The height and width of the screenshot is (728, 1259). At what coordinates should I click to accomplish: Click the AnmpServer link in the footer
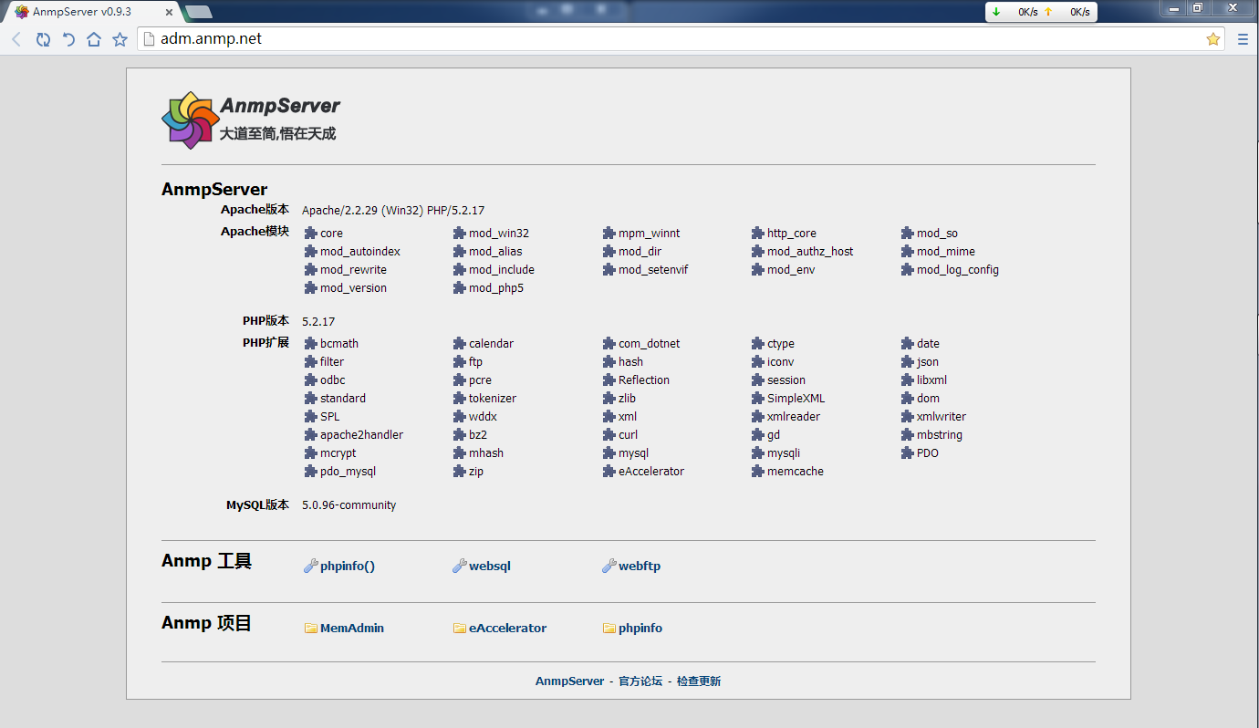pos(569,681)
